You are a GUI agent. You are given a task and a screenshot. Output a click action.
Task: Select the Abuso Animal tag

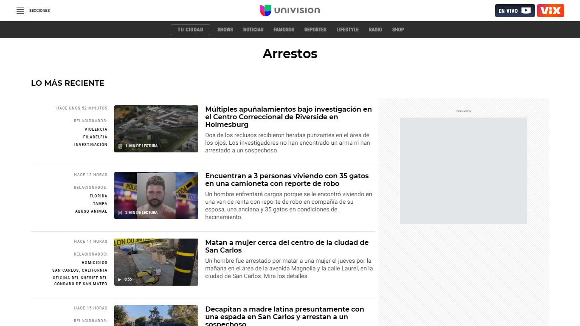[x=91, y=211]
